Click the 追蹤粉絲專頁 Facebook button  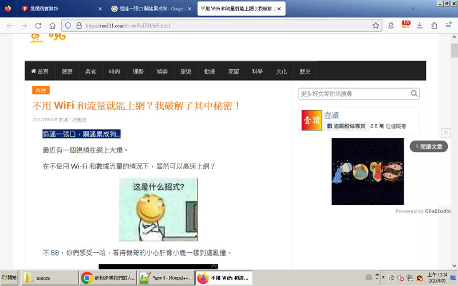coord(346,126)
